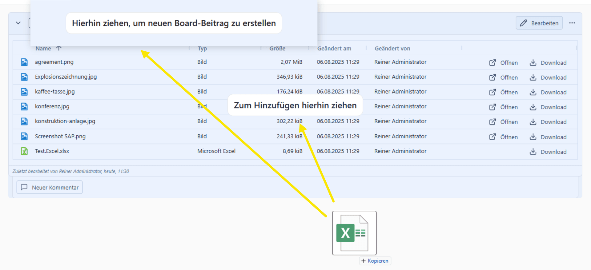The width and height of the screenshot is (591, 270).
Task: Click the kaffee-tasse.jpg file icon
Action: [24, 92]
